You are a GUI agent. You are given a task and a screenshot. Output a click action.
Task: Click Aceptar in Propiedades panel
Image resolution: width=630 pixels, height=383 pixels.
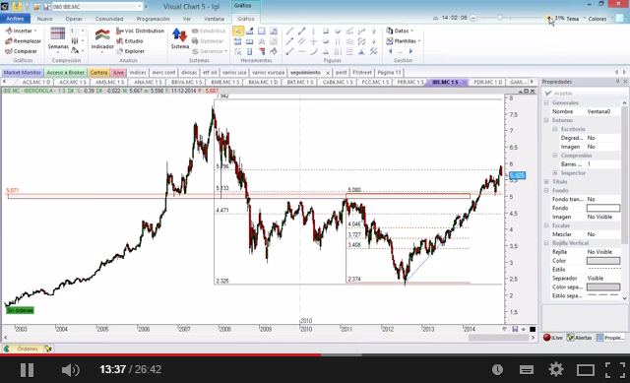559,94
